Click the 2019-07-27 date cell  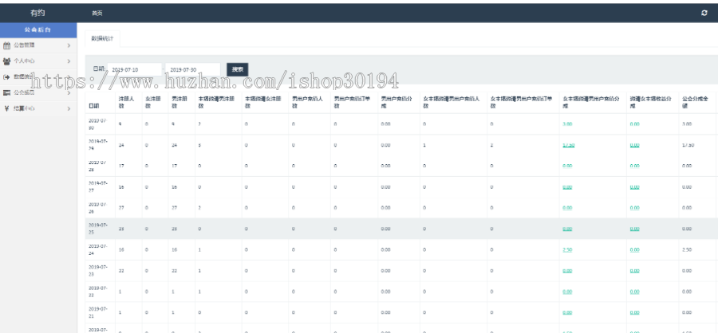(98, 187)
